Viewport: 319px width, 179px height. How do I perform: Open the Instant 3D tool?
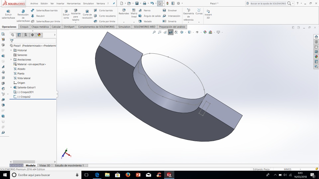208,15
